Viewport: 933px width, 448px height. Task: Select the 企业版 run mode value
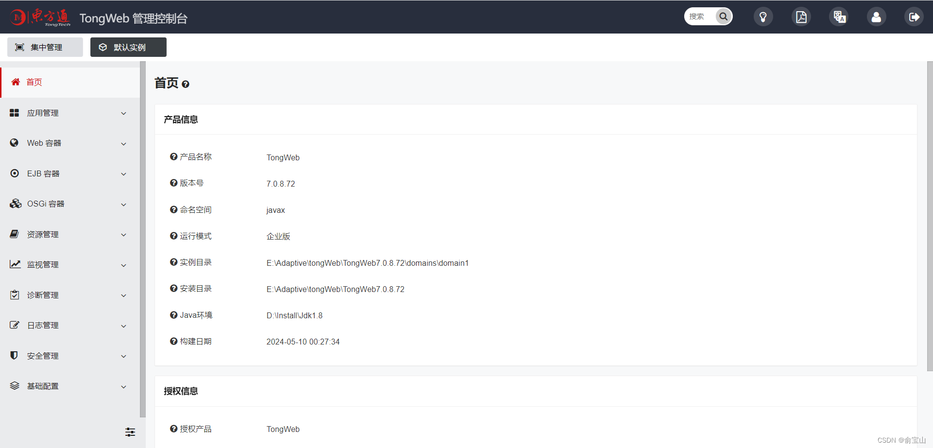tap(278, 236)
